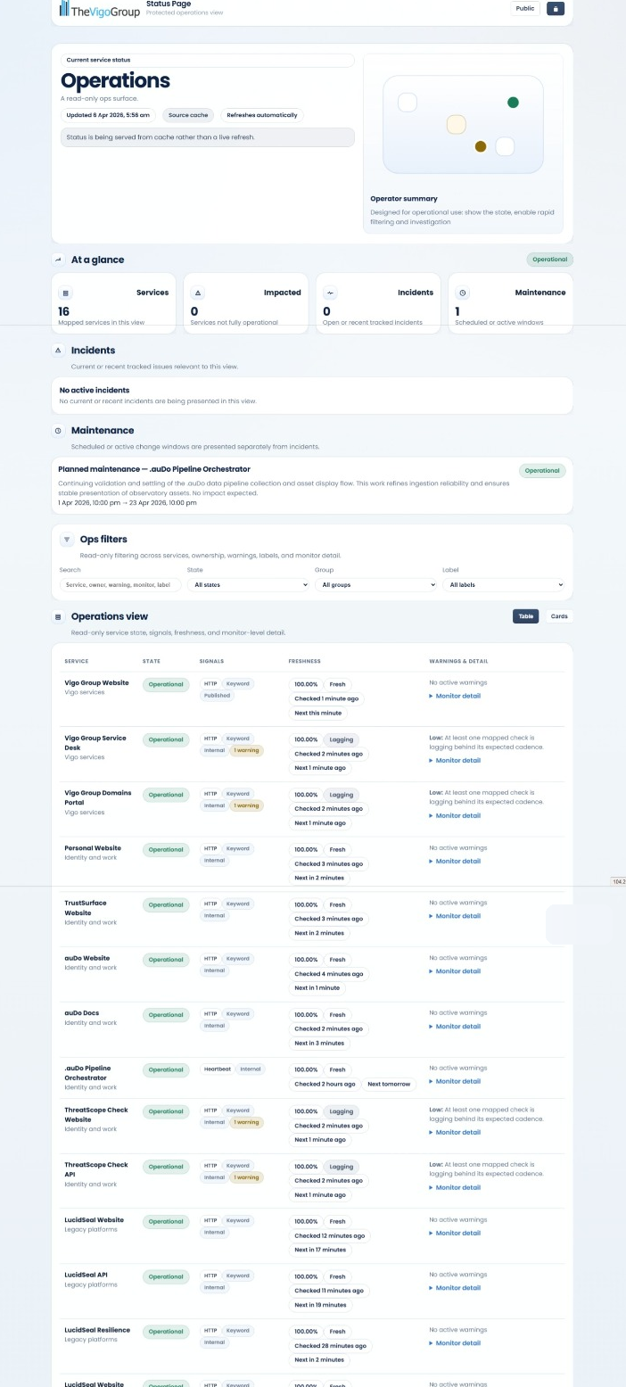Expand Monitor detail for Vigo Group Service Desk
Viewport: 626px width, 1387px height.
(455, 761)
